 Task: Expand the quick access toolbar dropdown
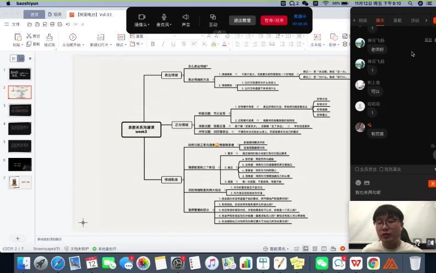(83, 24)
